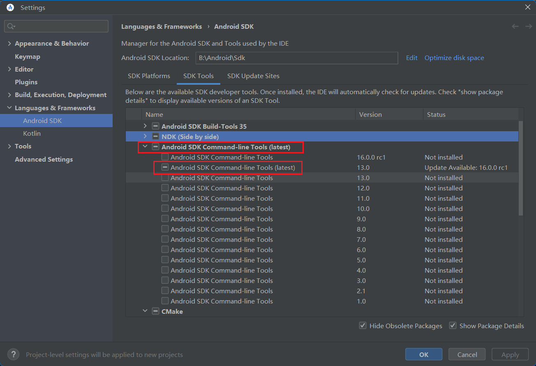Close the Settings dialog

click(528, 7)
